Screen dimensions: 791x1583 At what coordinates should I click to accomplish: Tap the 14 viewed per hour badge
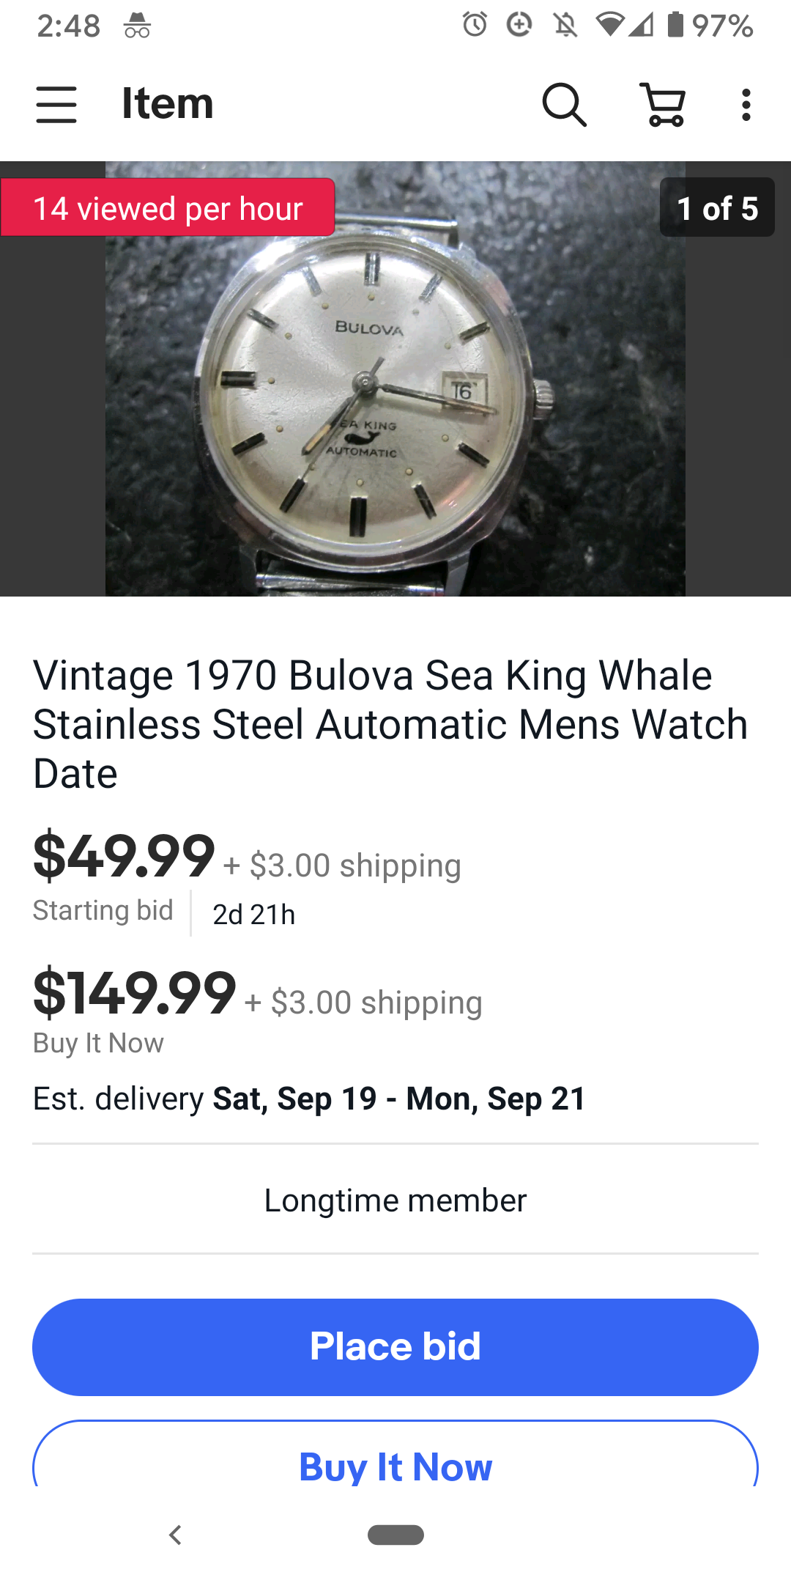tap(168, 208)
